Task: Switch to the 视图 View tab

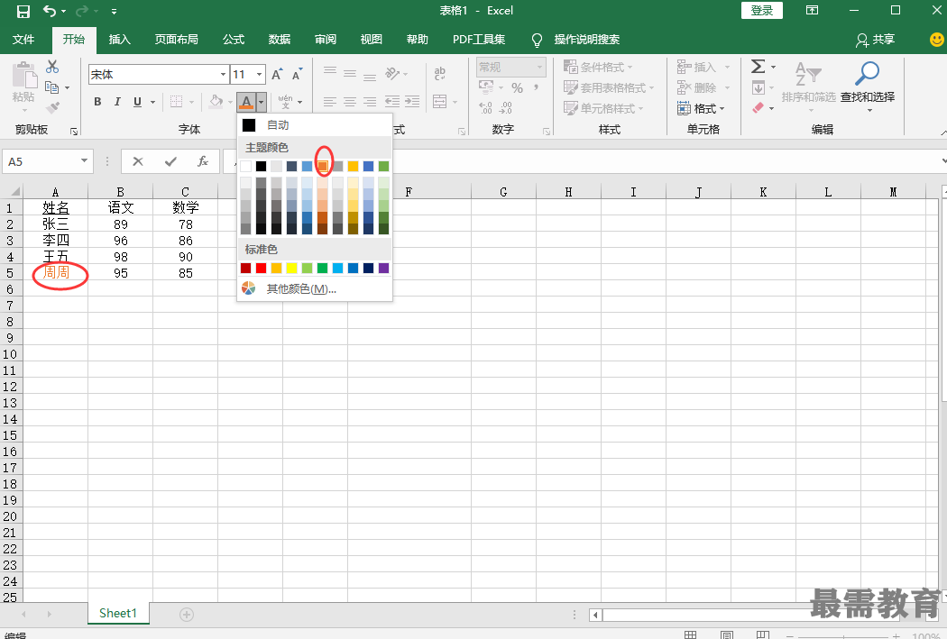Action: (371, 40)
